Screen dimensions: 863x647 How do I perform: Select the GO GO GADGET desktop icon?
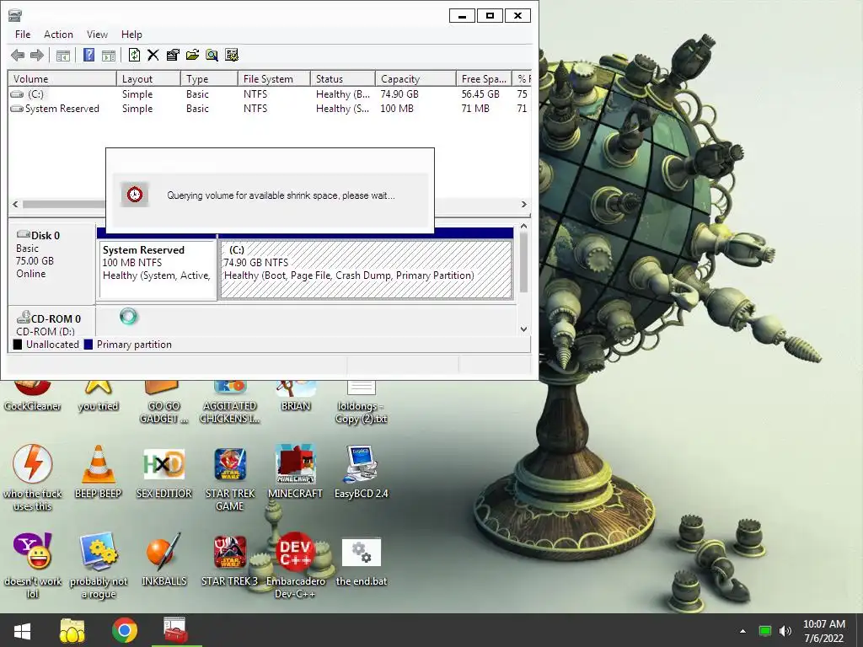[163, 402]
